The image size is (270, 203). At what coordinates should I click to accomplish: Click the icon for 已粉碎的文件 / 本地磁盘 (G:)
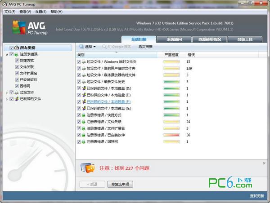(84, 109)
